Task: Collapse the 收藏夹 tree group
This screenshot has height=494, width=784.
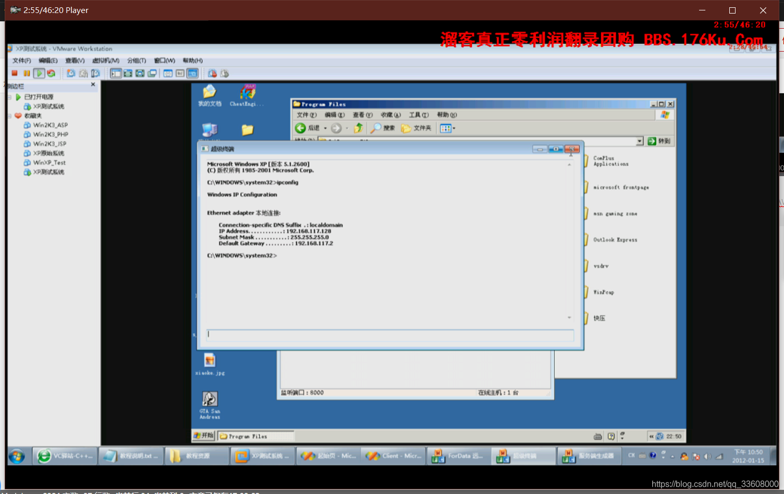Action: click(9, 116)
